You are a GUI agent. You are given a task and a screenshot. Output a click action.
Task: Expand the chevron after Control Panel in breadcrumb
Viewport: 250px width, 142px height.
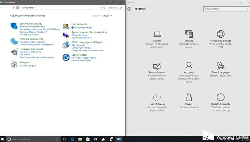pyautogui.click(x=36, y=7)
